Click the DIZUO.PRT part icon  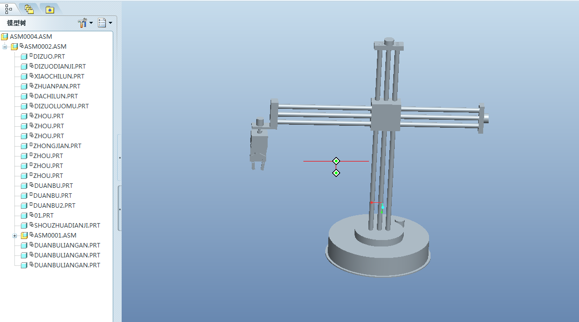tap(24, 57)
